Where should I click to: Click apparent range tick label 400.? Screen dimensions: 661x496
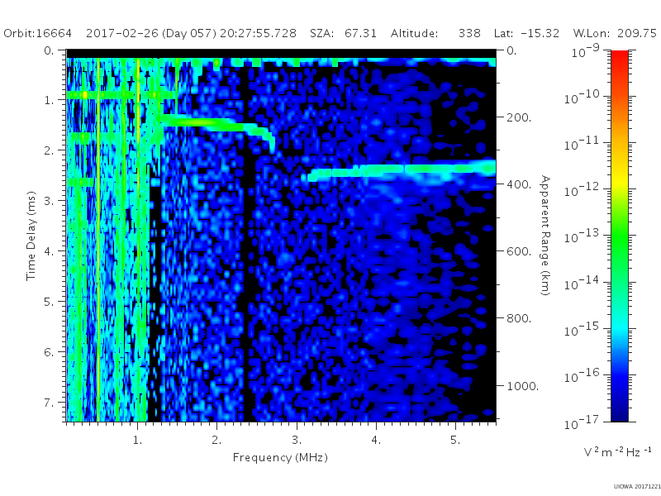pyautogui.click(x=519, y=184)
